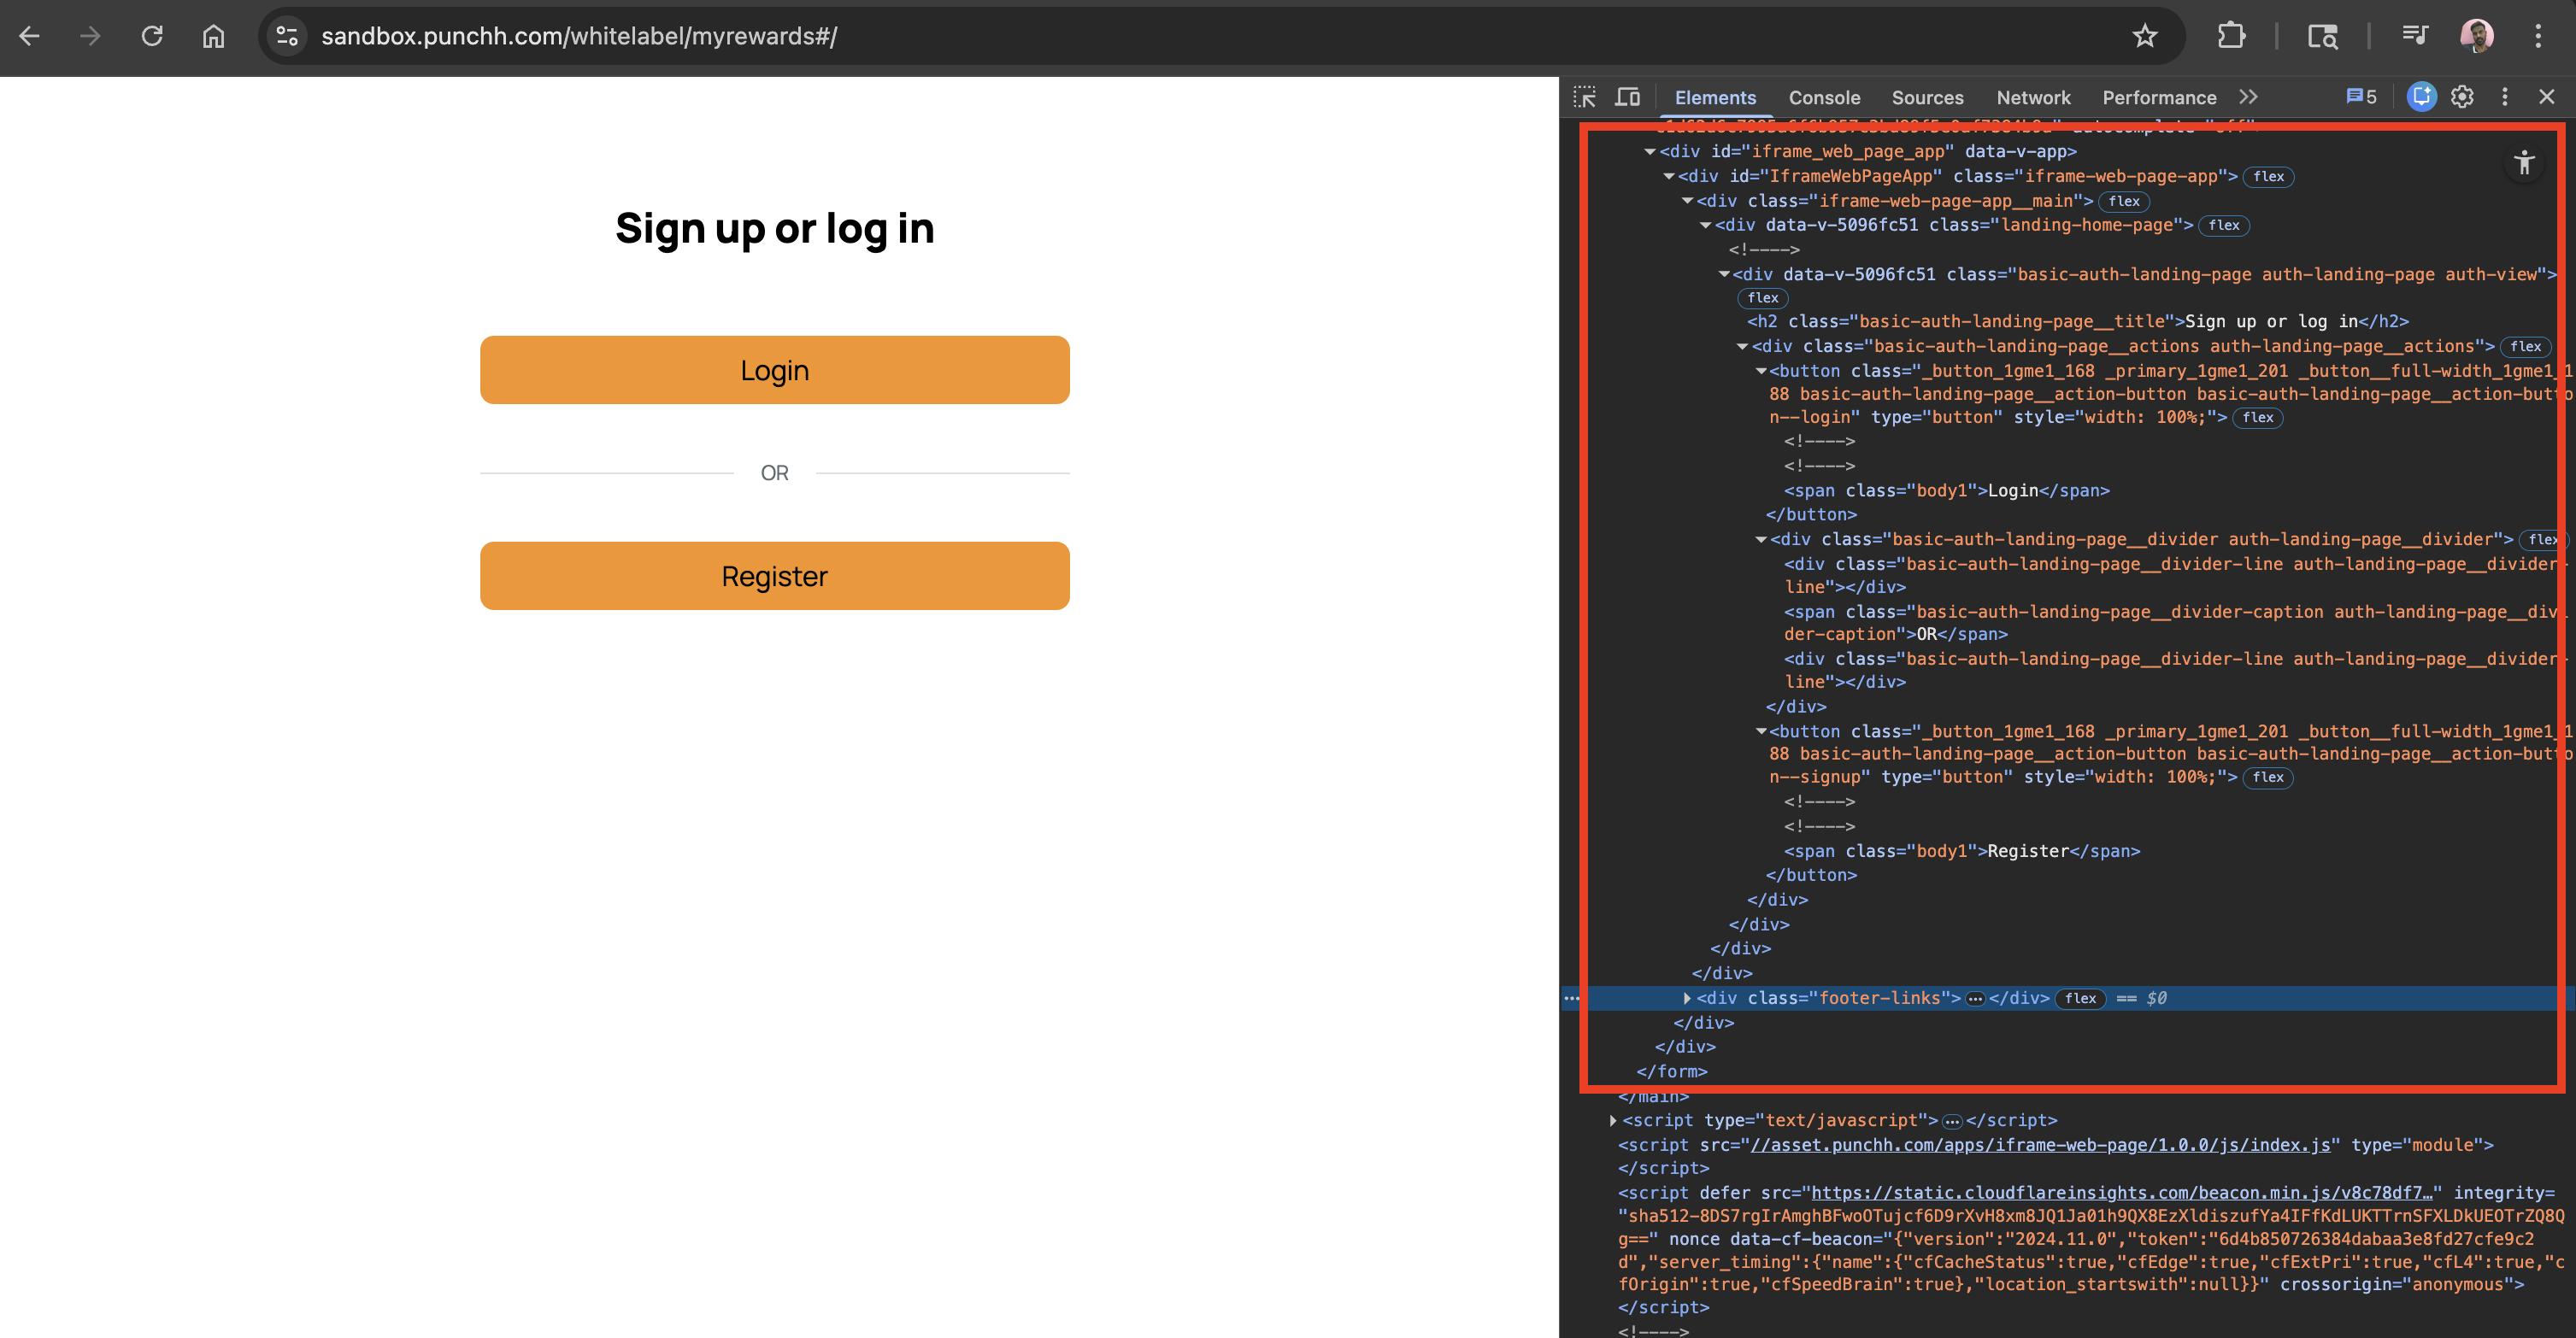Toggle flex badge on footer-links div
2576x1338 pixels.
pos(2080,999)
